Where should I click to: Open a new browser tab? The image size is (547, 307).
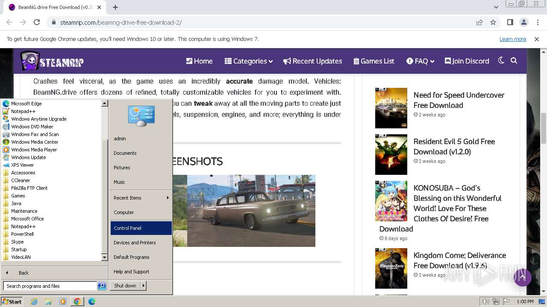115,7
